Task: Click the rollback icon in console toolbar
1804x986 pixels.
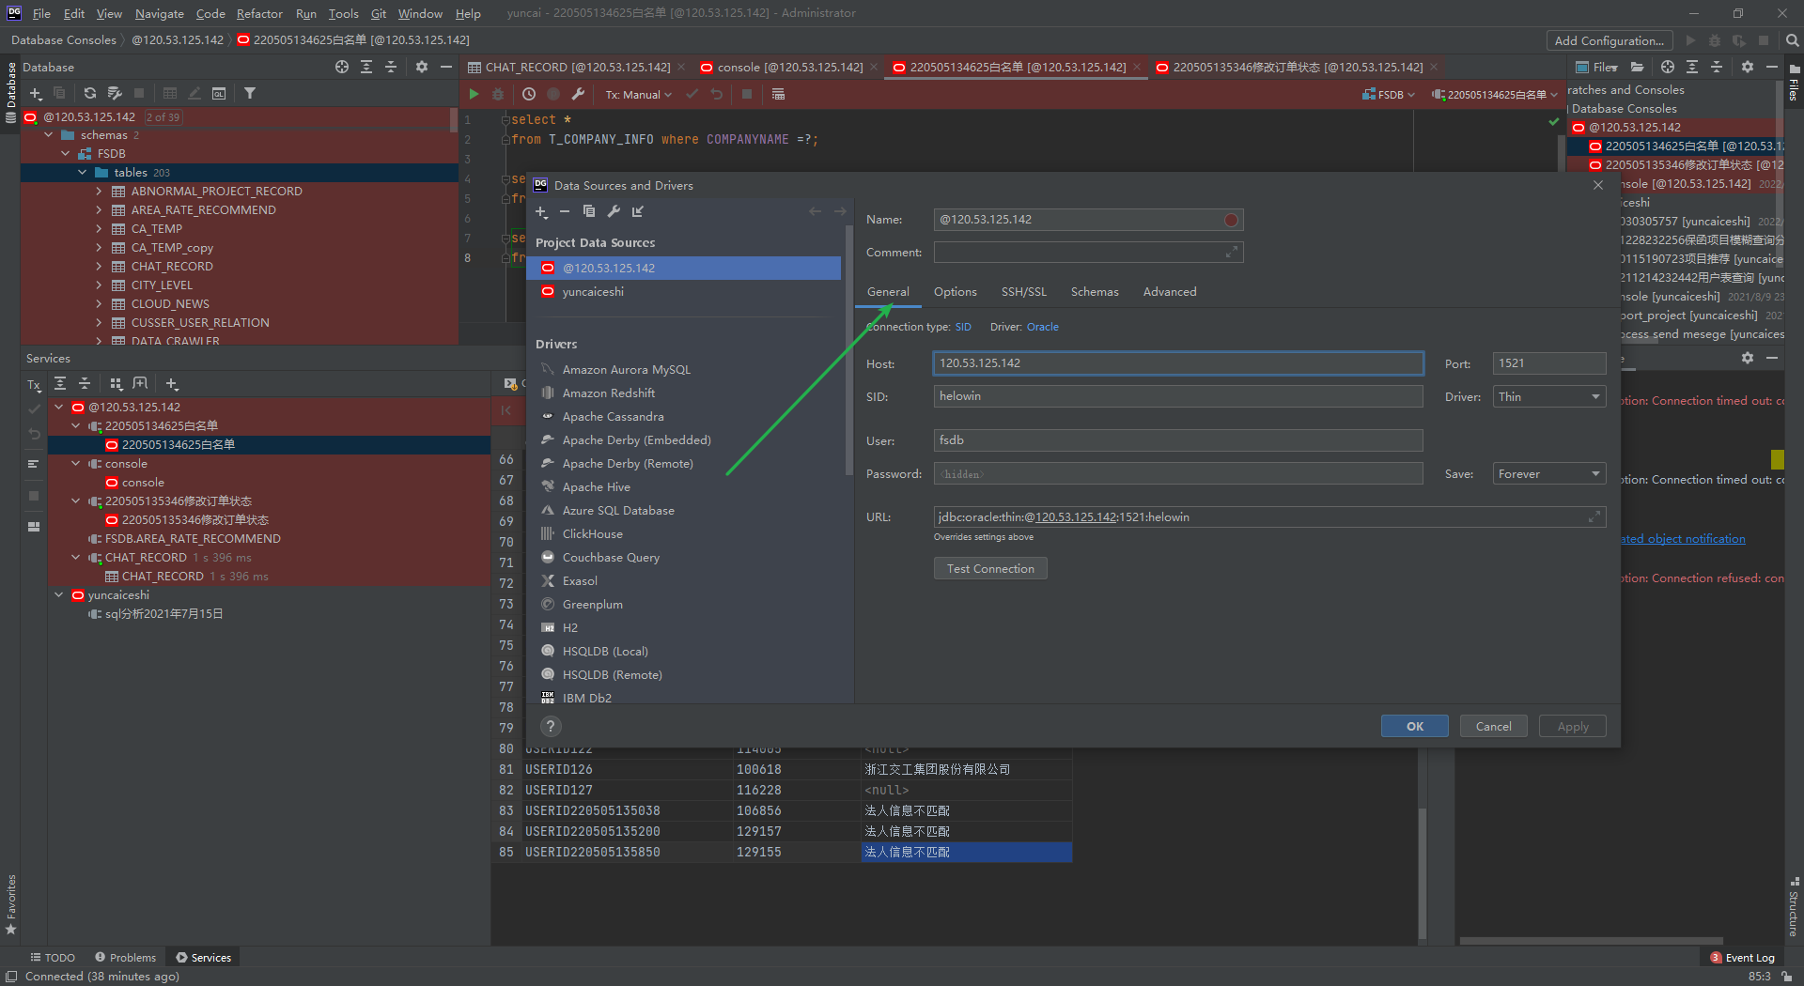Action: pyautogui.click(x=717, y=95)
